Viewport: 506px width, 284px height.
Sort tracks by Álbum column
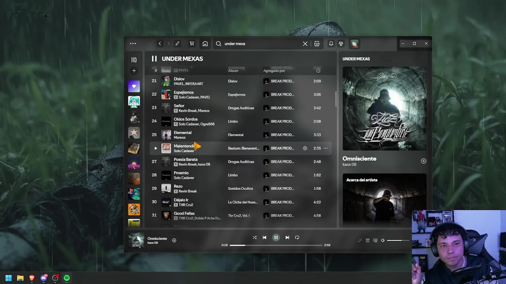[x=233, y=71]
